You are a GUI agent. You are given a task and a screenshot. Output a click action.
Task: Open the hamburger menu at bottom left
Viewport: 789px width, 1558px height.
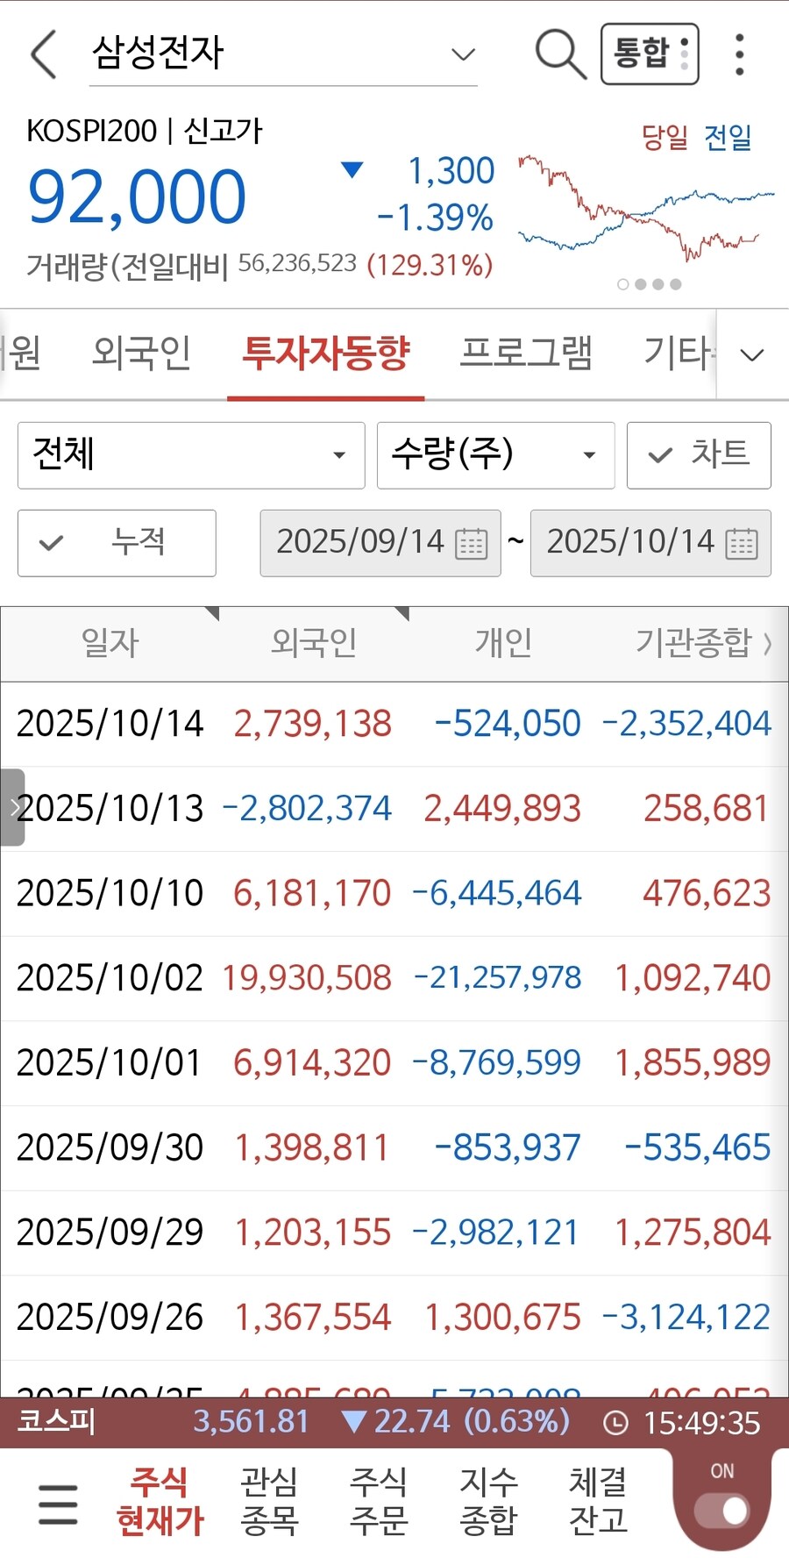[58, 1504]
